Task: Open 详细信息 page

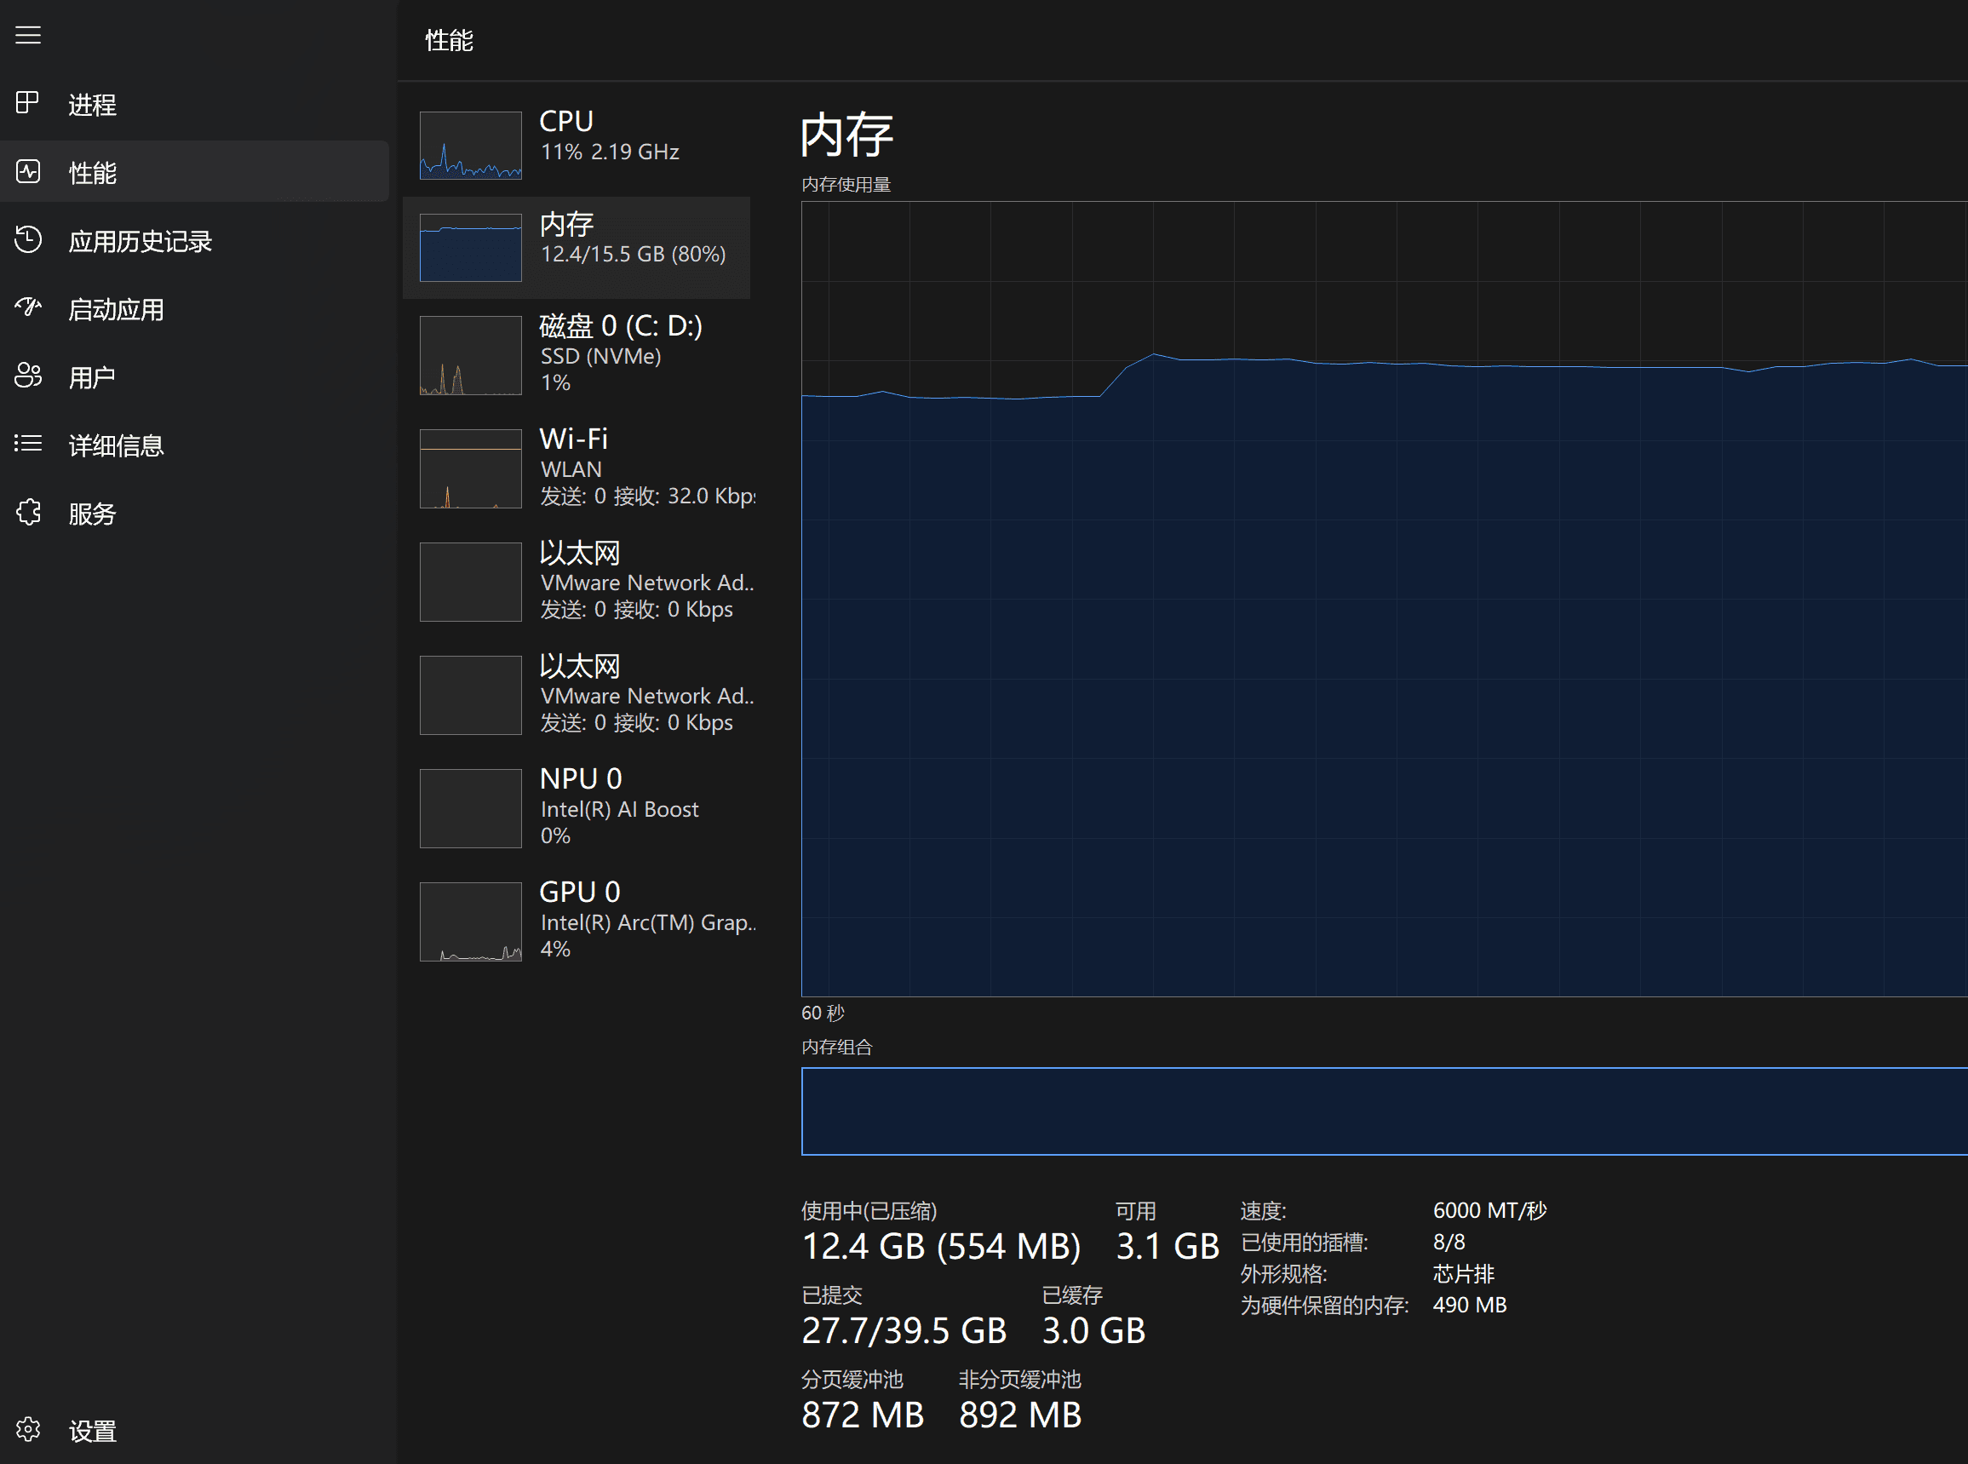Action: [x=194, y=445]
